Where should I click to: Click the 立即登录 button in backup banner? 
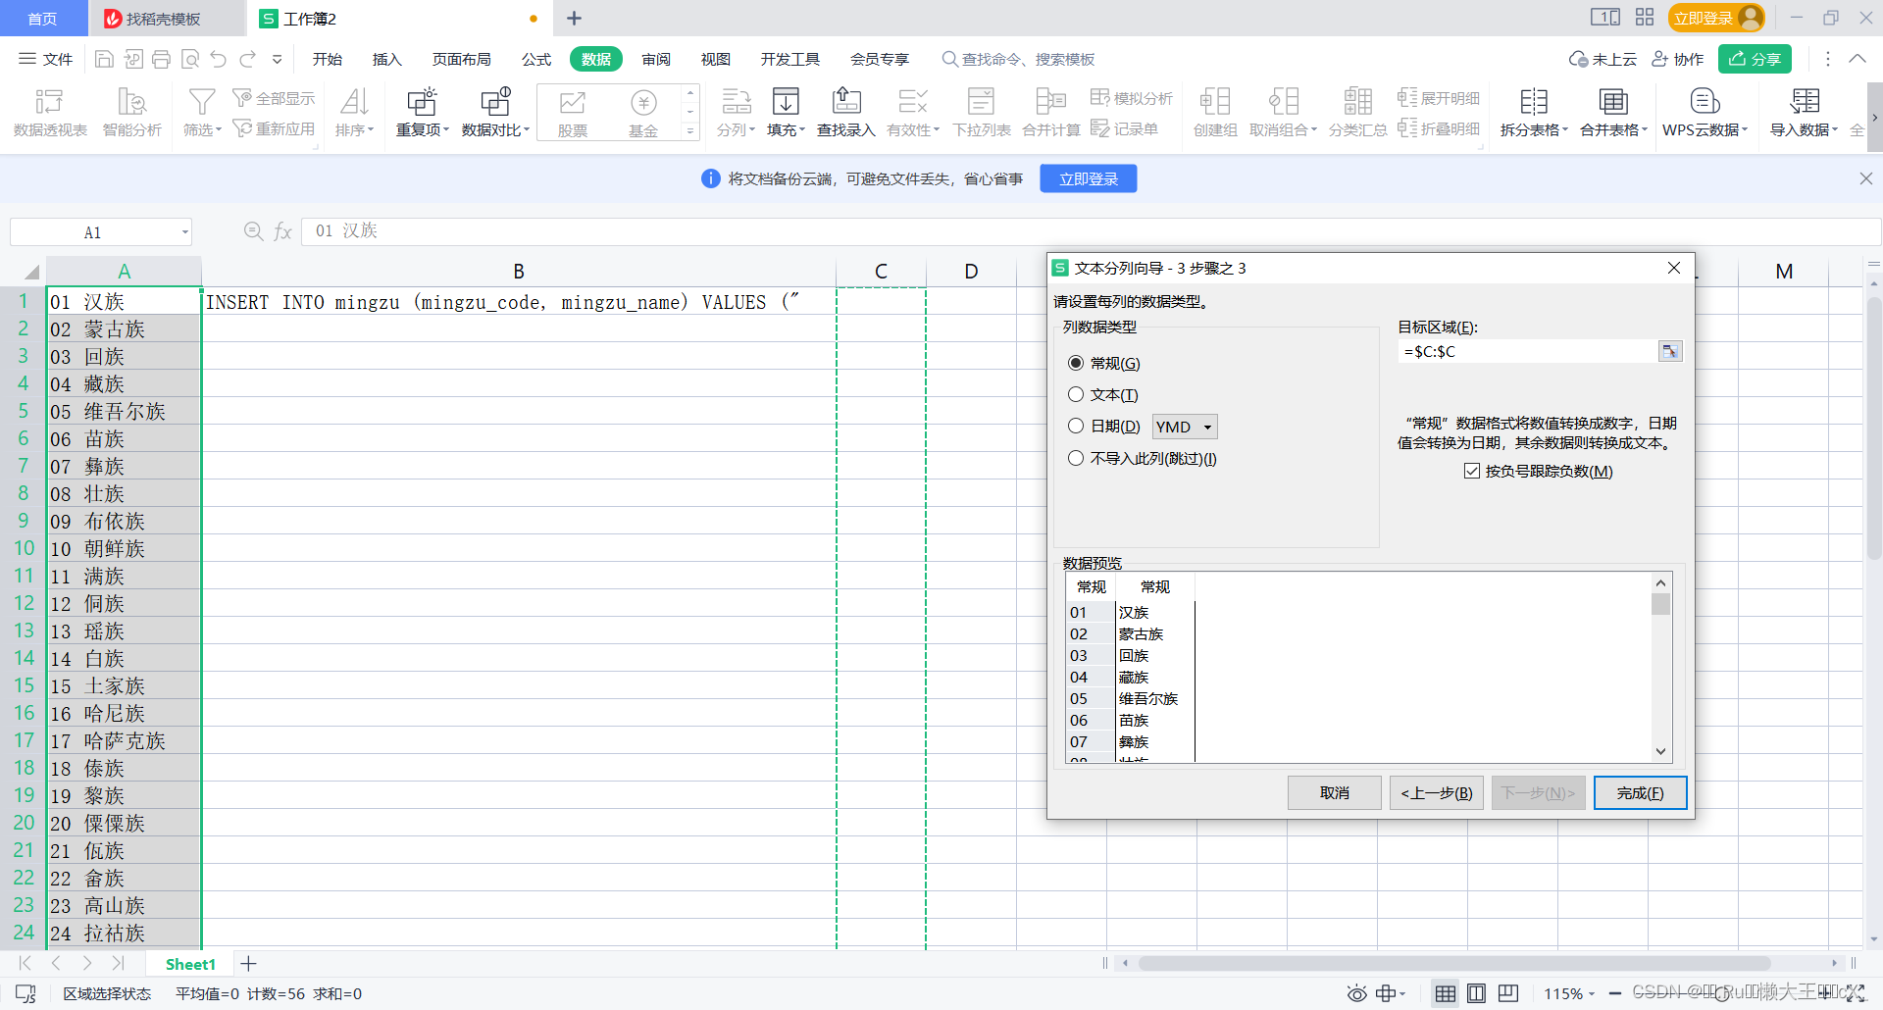[1088, 178]
